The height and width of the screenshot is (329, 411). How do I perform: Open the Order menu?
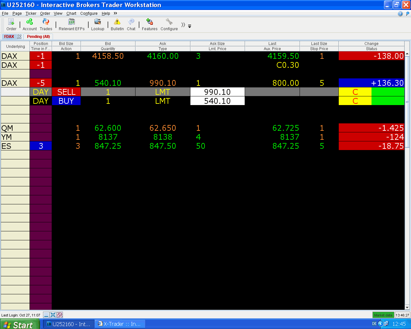[45, 13]
